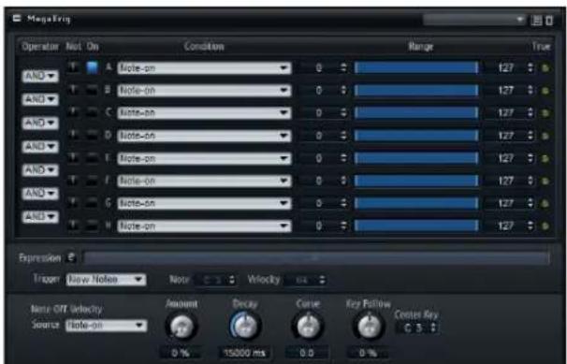Click the maximum 127 stepper for row E
This screenshot has width=567, height=364.
pyautogui.click(x=531, y=158)
